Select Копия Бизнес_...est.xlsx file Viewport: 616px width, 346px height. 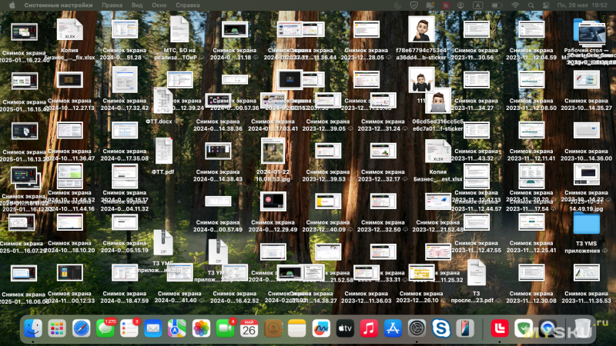click(438, 151)
